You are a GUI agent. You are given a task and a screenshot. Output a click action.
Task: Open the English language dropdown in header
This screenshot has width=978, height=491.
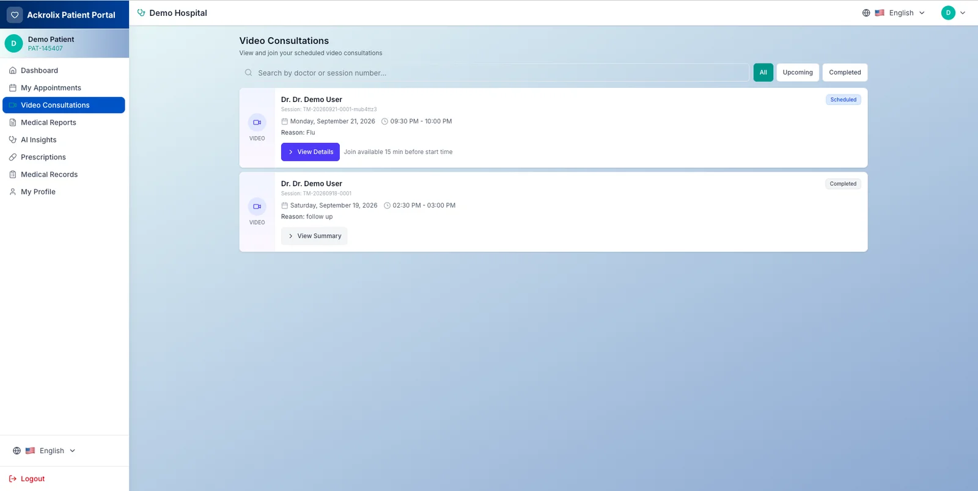894,13
